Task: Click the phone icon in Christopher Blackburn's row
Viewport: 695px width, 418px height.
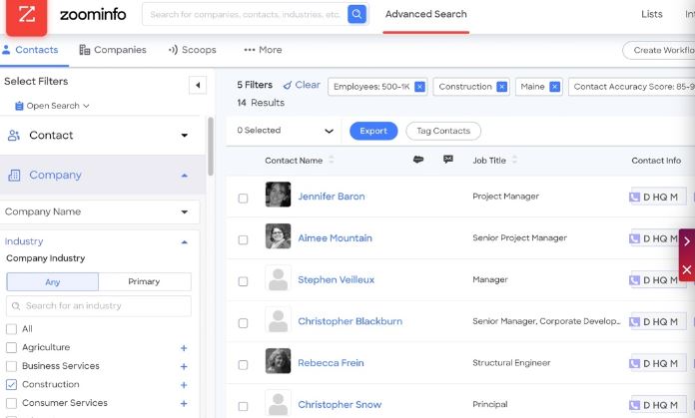Action: point(634,322)
